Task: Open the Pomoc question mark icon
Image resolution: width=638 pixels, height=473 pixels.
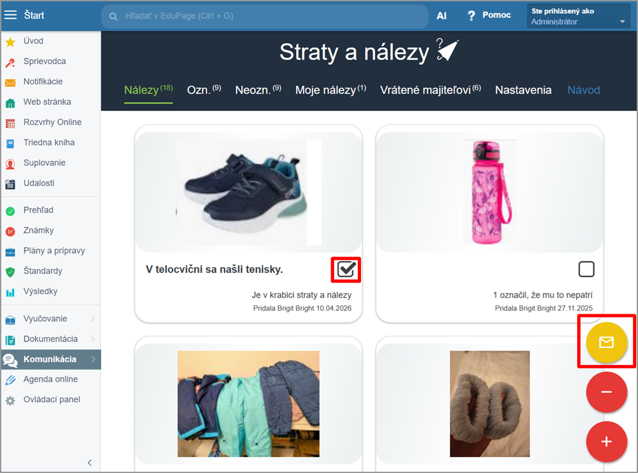Action: (472, 15)
